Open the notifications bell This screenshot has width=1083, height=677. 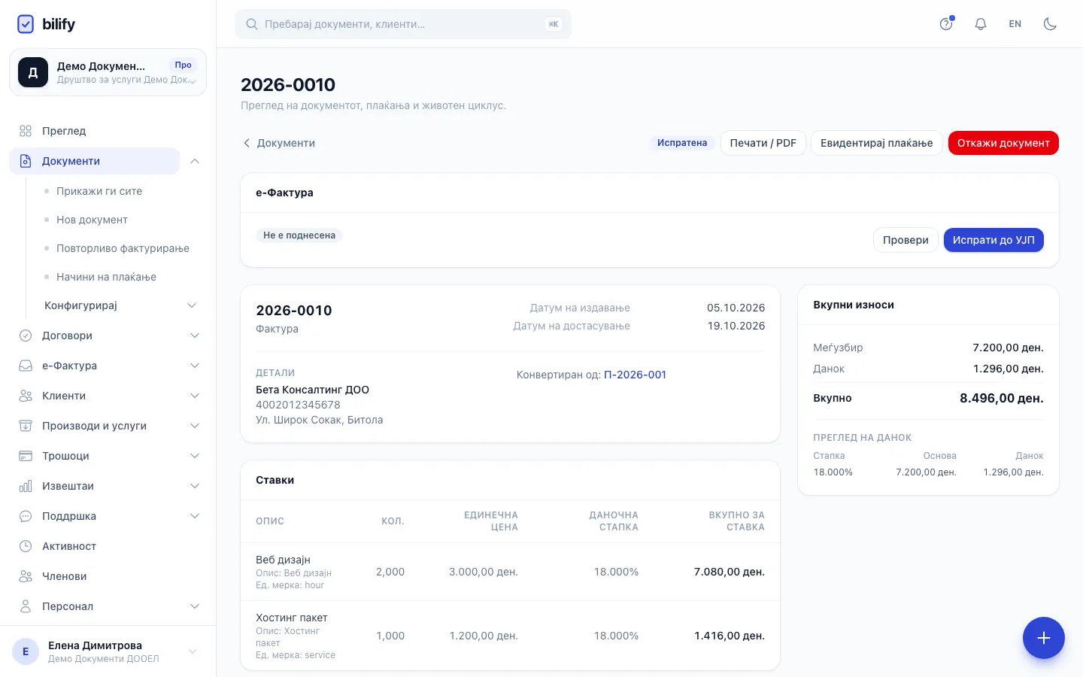pos(981,24)
